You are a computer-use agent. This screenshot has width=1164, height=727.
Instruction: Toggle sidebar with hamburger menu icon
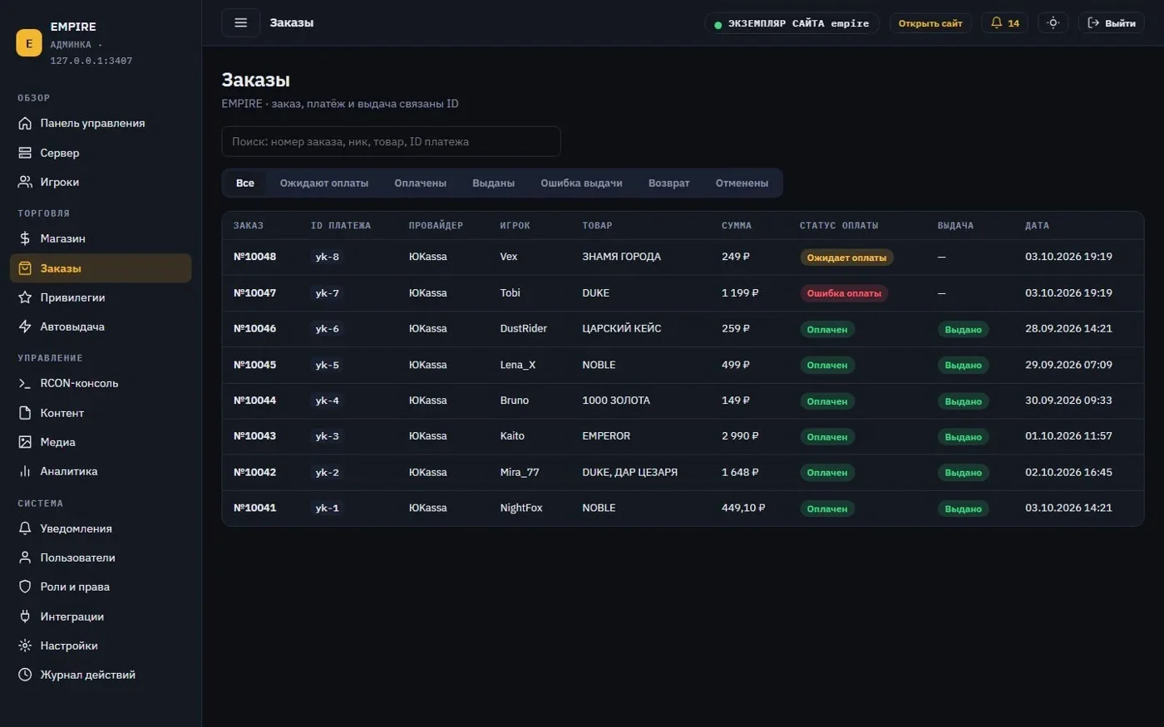(240, 22)
